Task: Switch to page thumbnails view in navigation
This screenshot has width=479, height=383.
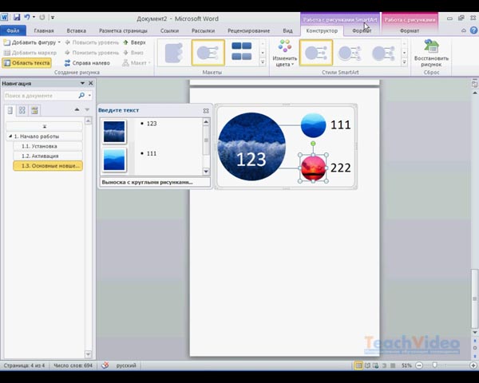Action: click(x=22, y=110)
